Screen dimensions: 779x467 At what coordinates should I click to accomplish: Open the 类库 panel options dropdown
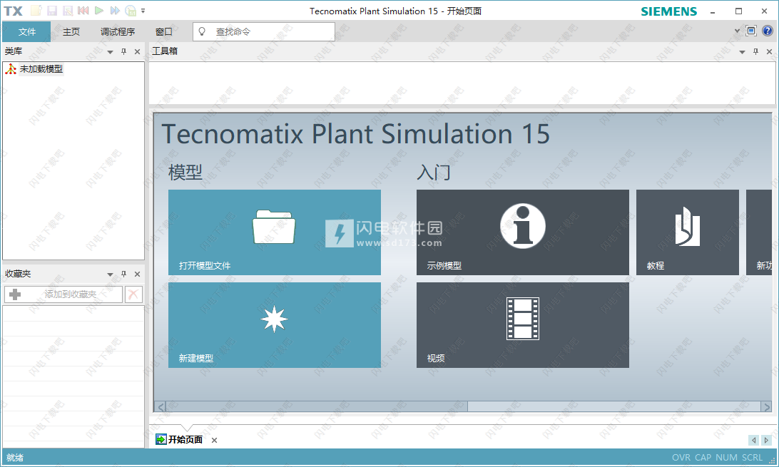pos(111,51)
